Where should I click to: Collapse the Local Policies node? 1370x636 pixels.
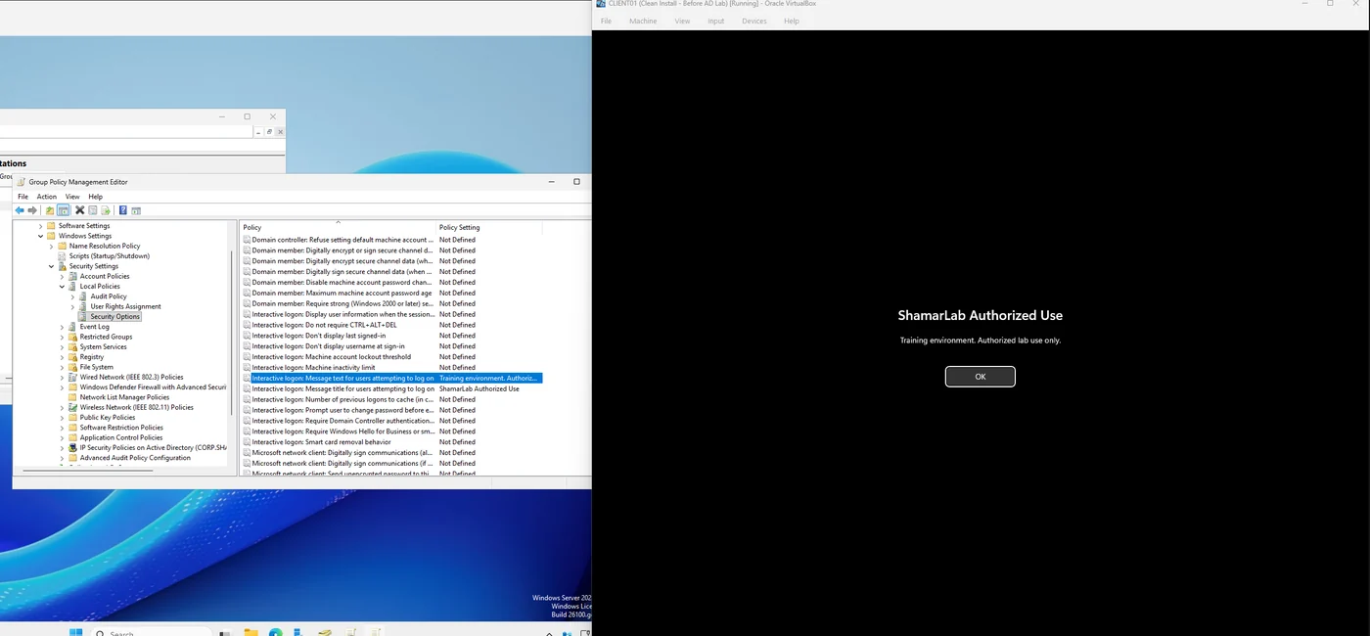[x=62, y=287]
